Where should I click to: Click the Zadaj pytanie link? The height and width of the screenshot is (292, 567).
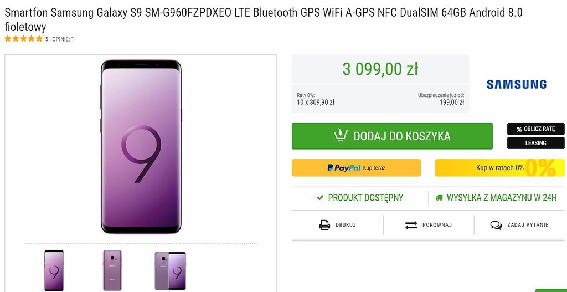point(526,225)
